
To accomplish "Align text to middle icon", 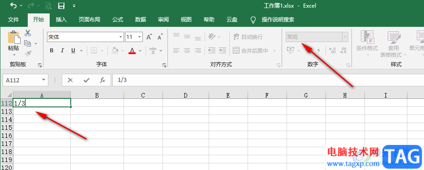I will [x=187, y=37].
